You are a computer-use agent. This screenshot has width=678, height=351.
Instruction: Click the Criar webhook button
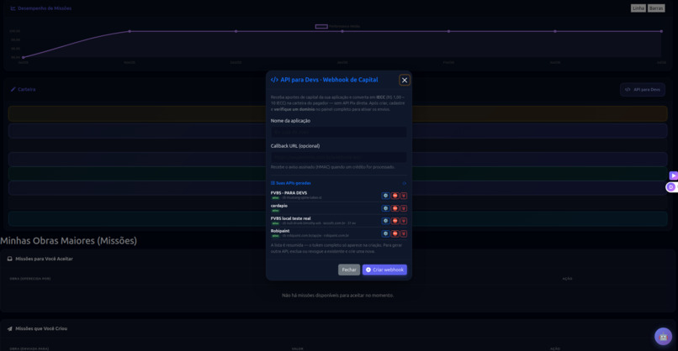tap(384, 270)
